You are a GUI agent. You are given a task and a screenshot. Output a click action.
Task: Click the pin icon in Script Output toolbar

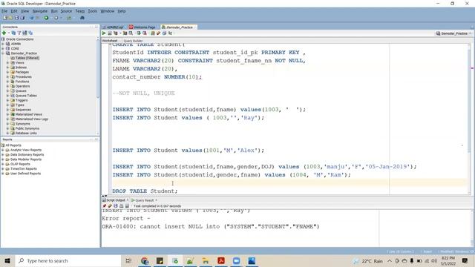coord(105,206)
